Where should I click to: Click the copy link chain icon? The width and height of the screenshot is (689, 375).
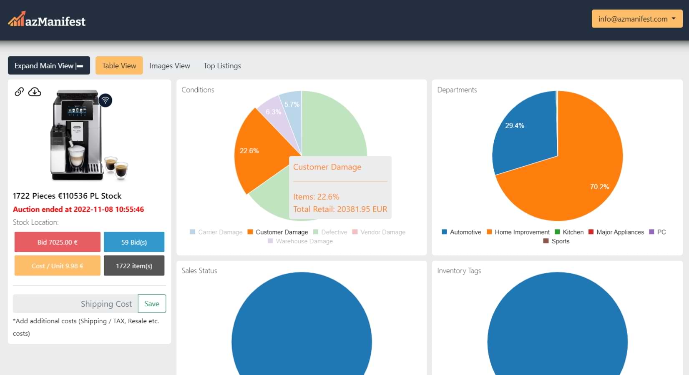click(x=19, y=92)
